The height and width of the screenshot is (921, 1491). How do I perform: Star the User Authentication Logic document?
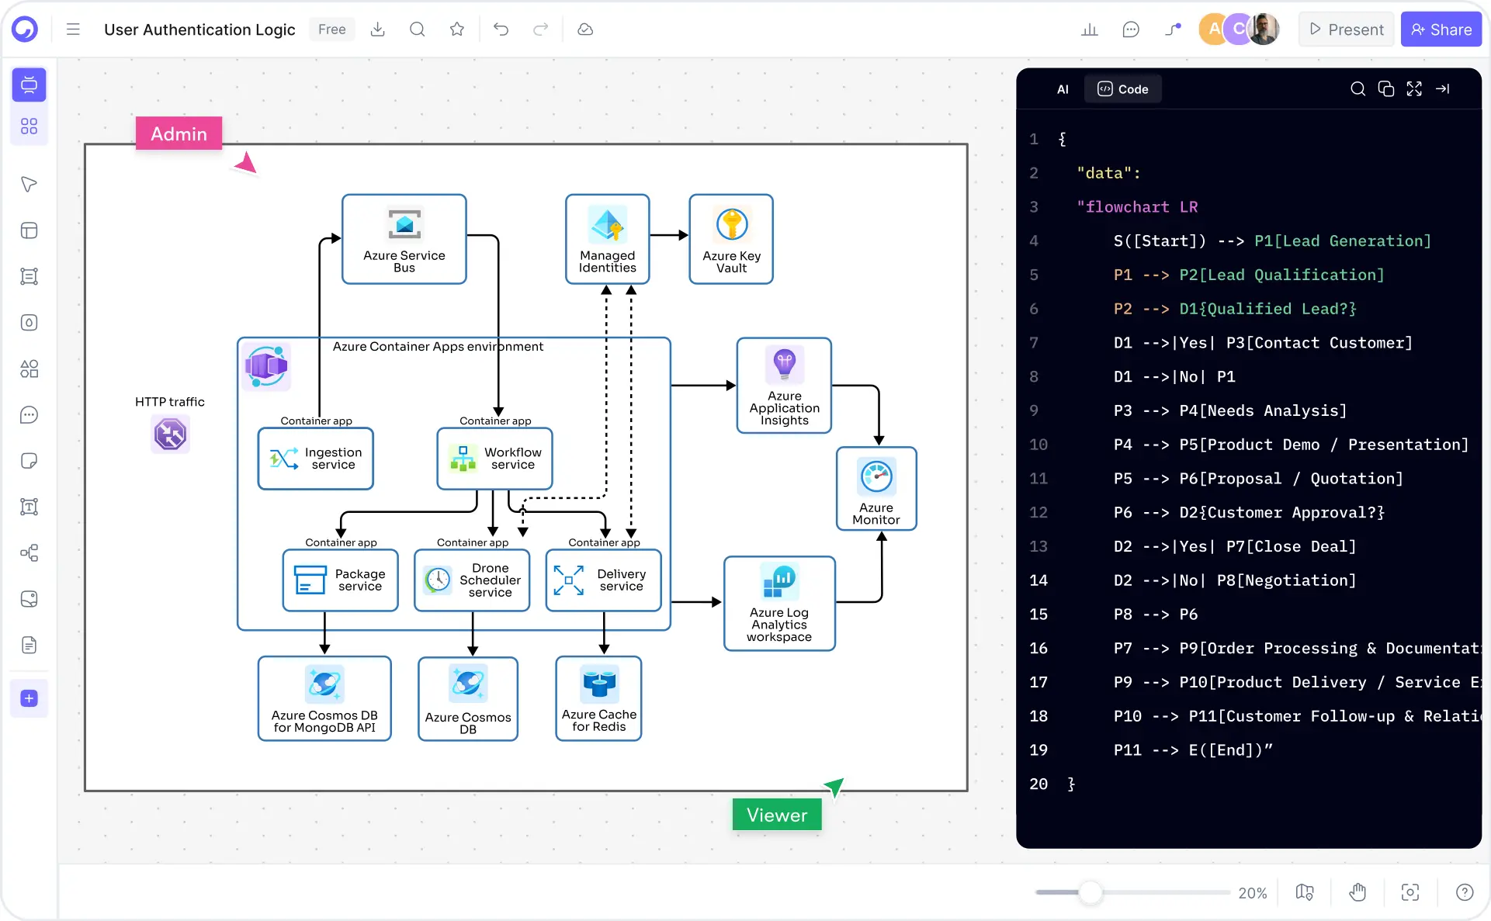[456, 29]
